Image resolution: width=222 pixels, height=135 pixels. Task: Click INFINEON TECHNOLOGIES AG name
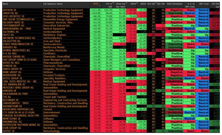pos(19,38)
